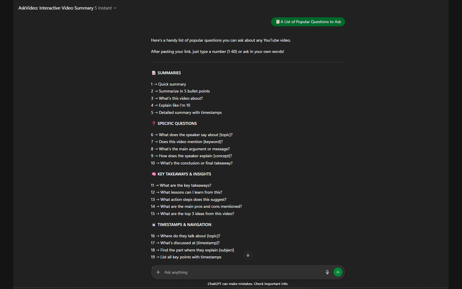This screenshot has width=462, height=289.
Task: Click 'A List of Popular Questions to Ask'
Action: coord(308,22)
